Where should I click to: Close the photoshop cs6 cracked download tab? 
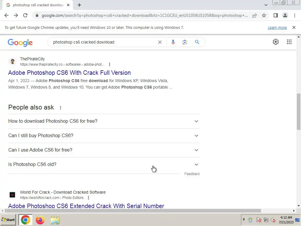[68, 5]
